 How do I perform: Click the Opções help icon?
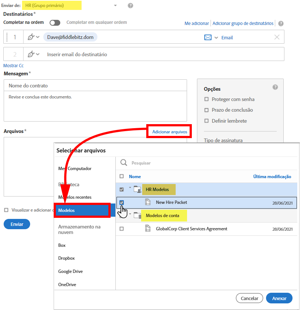275,87
